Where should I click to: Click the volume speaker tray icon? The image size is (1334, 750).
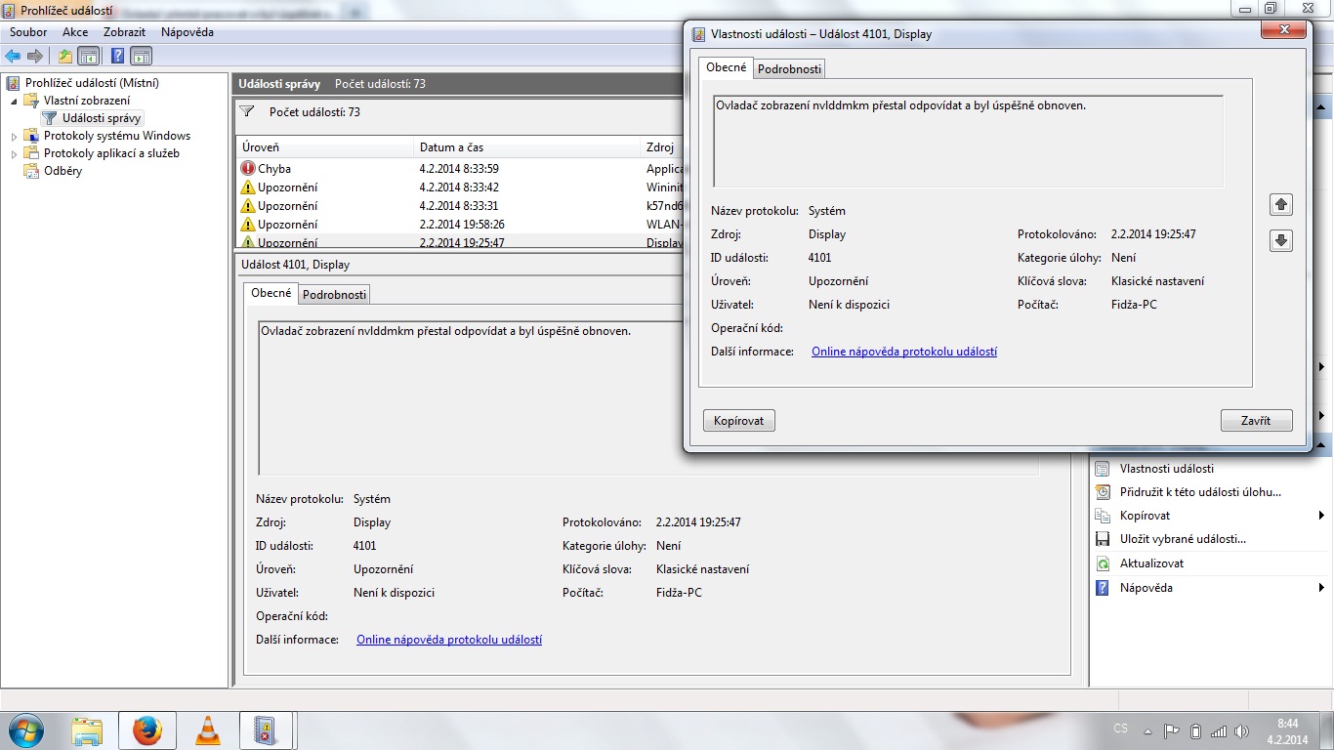1241,730
